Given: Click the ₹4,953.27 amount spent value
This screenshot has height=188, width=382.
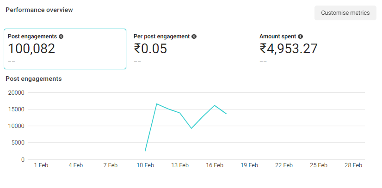Looking at the screenshot, I should coord(289,49).
